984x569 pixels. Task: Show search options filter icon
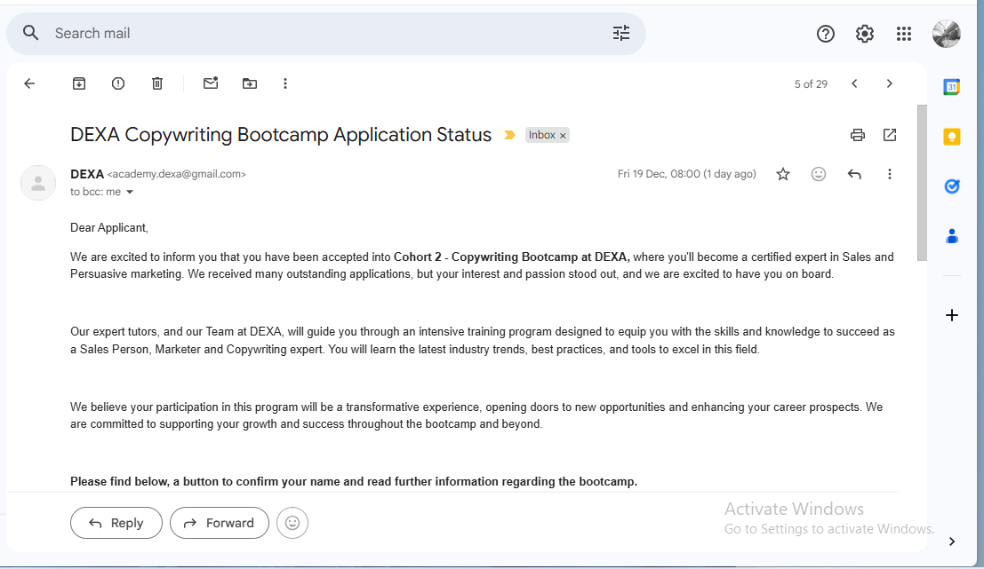pyautogui.click(x=620, y=33)
